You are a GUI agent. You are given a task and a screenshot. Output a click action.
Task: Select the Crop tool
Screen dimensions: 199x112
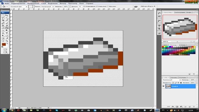(x=3, y=20)
